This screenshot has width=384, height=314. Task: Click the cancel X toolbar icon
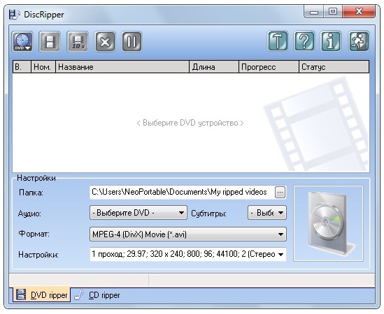105,42
